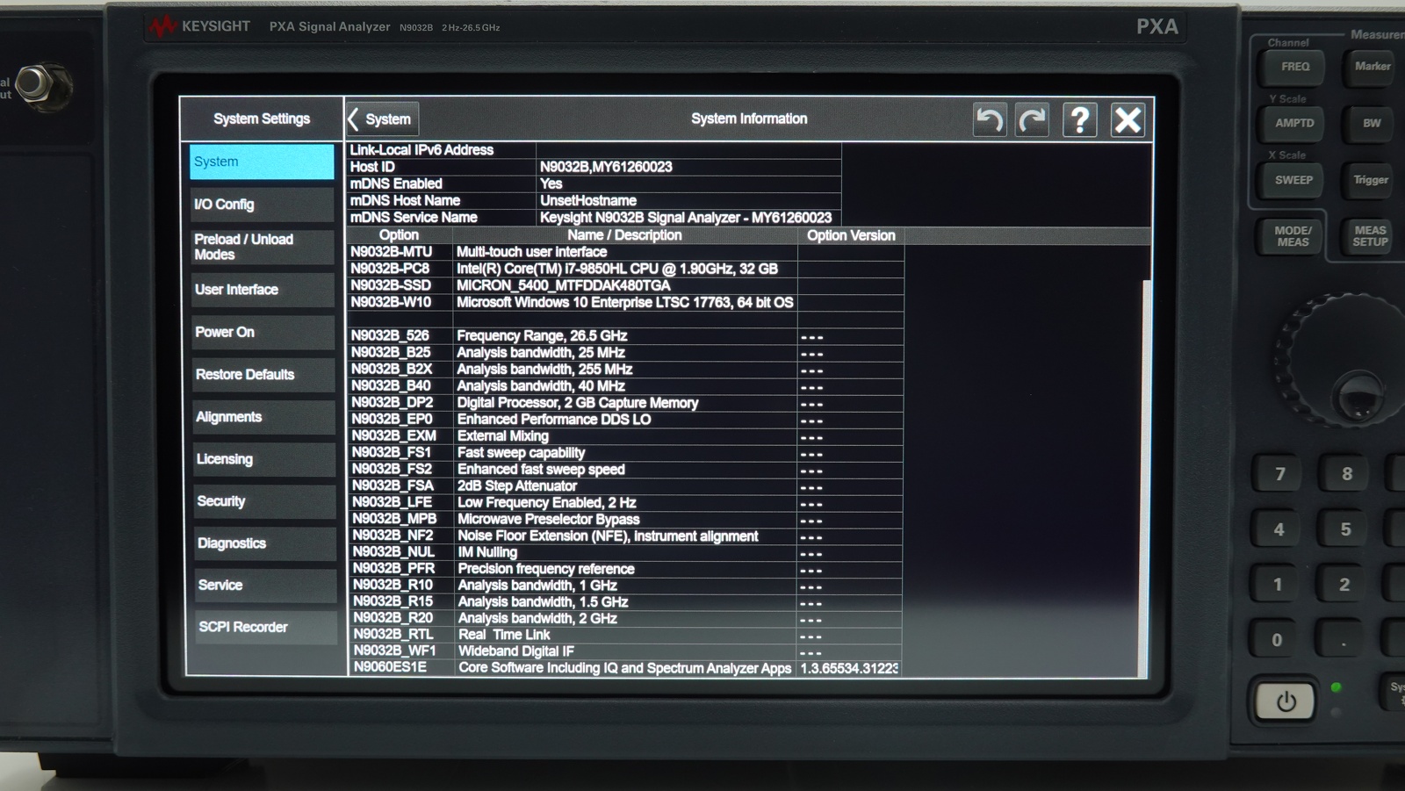Open help with question mark icon
The image size is (1405, 791).
point(1080,119)
